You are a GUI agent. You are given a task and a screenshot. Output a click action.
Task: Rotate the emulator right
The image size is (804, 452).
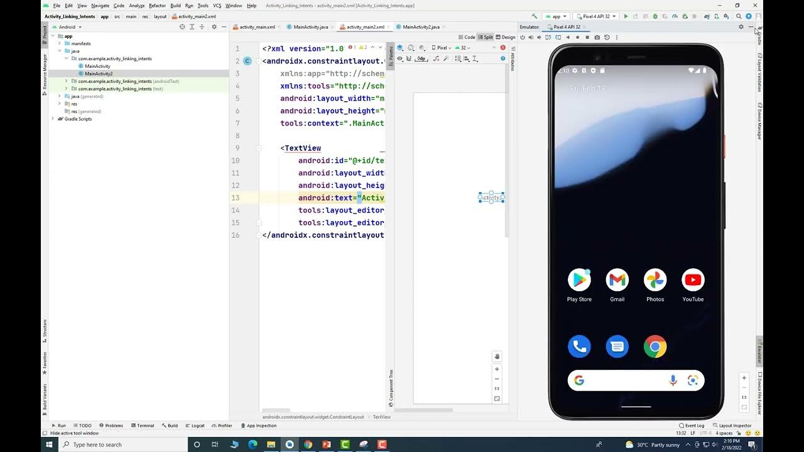pyautogui.click(x=558, y=38)
